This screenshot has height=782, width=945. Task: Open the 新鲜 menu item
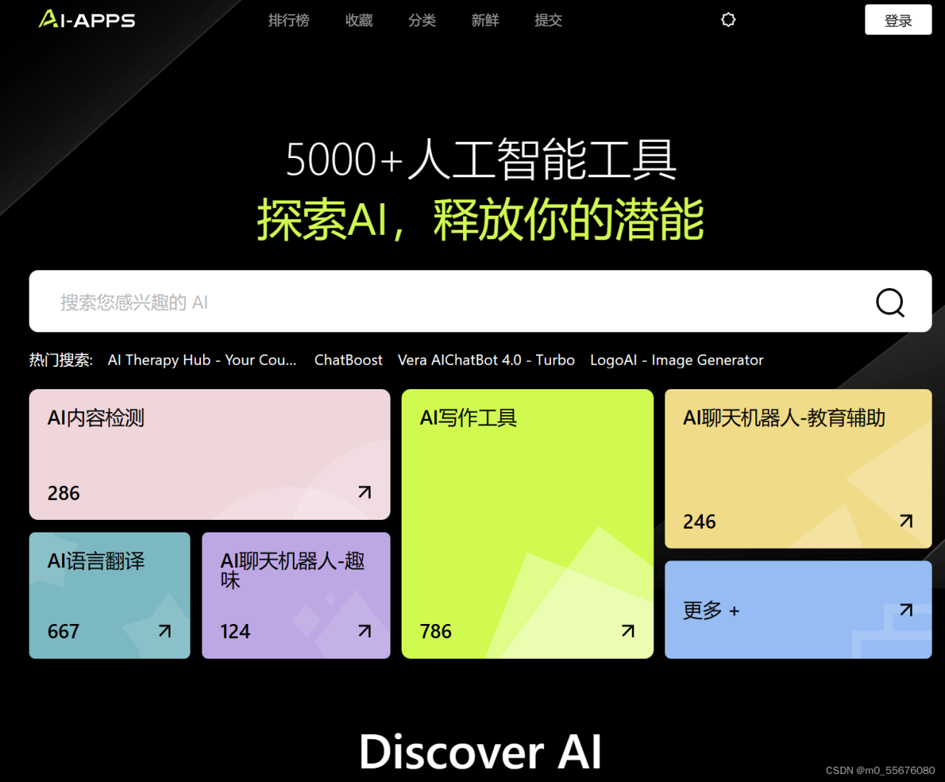[x=485, y=21]
